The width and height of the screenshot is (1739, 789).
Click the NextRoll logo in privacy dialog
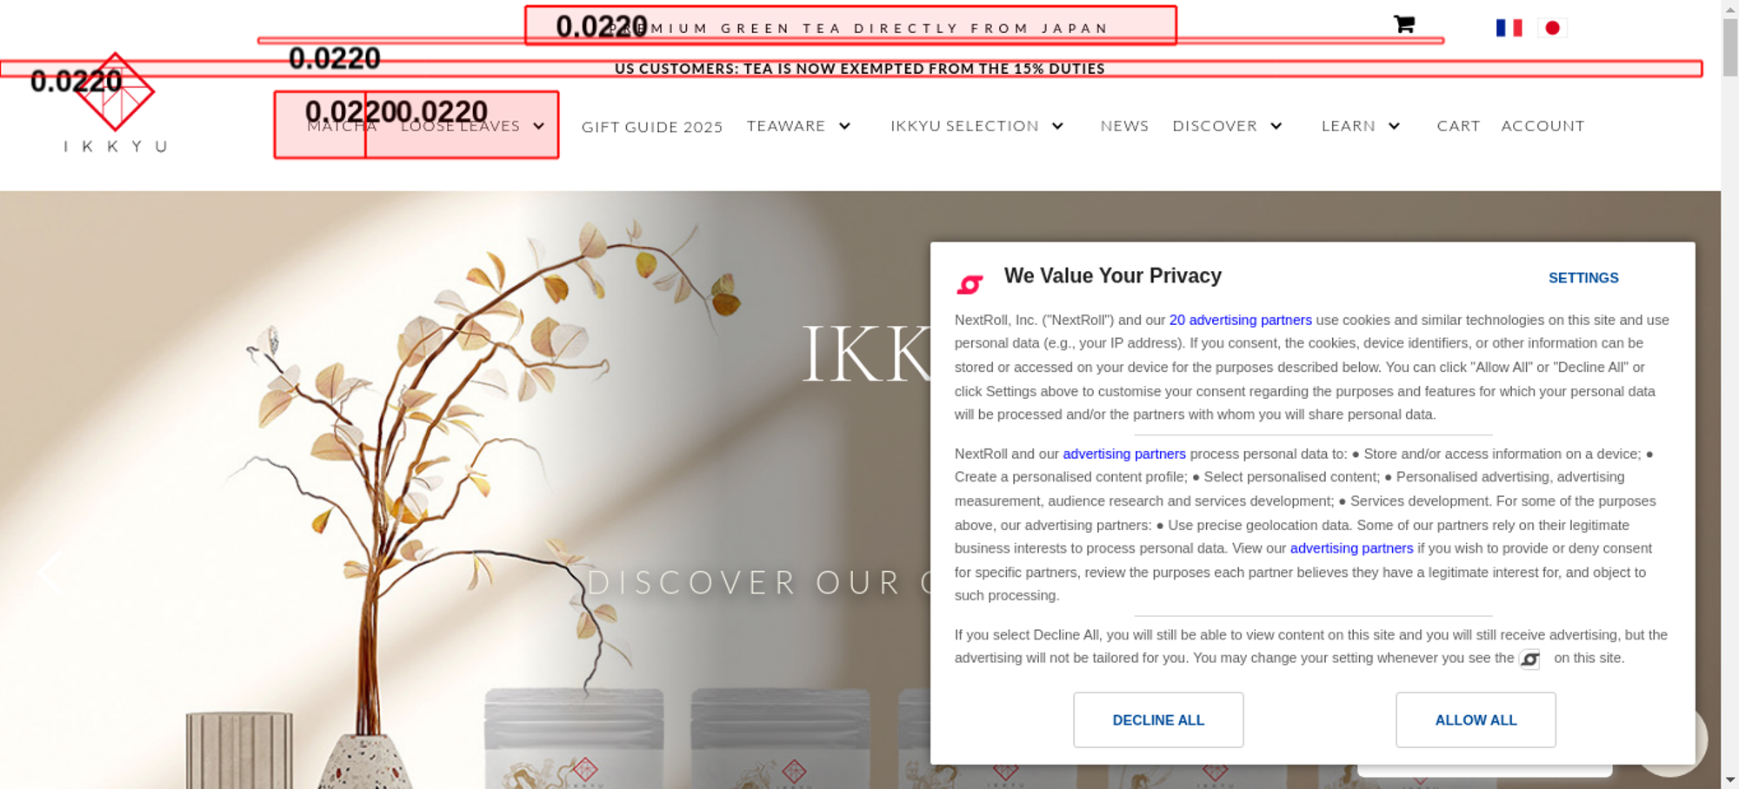tap(969, 284)
